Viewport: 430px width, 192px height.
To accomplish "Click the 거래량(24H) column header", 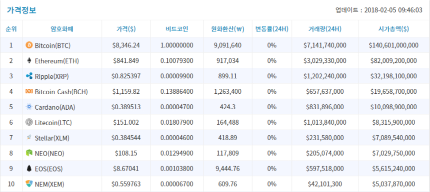I will pyautogui.click(x=325, y=29).
